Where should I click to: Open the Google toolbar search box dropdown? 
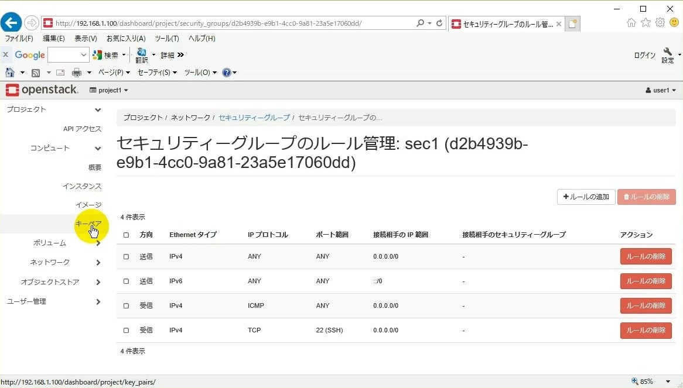click(x=83, y=55)
